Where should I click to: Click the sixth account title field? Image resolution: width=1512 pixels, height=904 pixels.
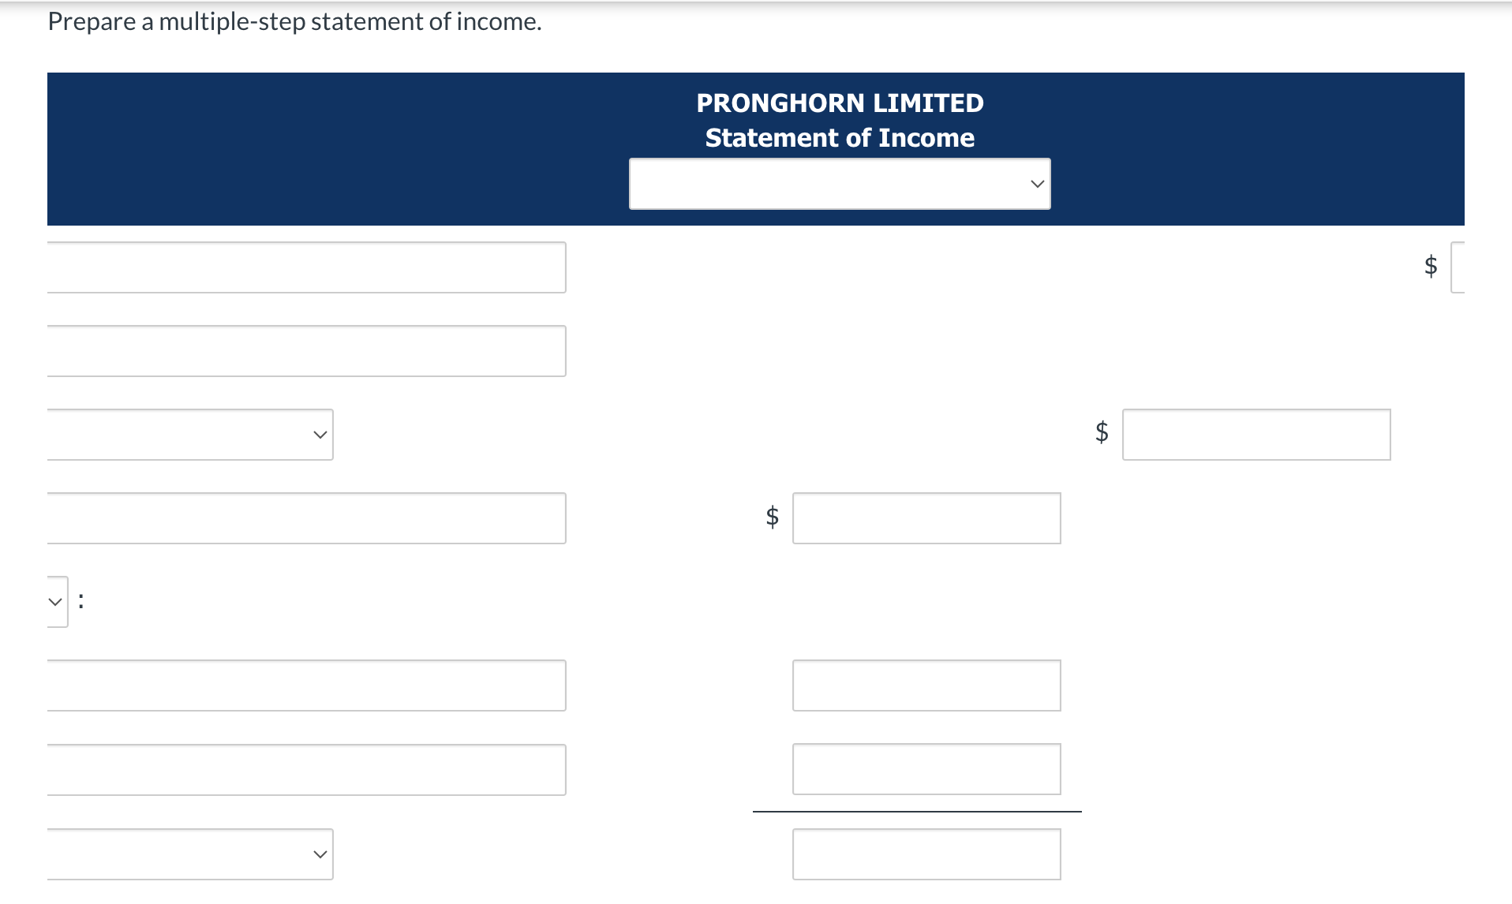306,769
